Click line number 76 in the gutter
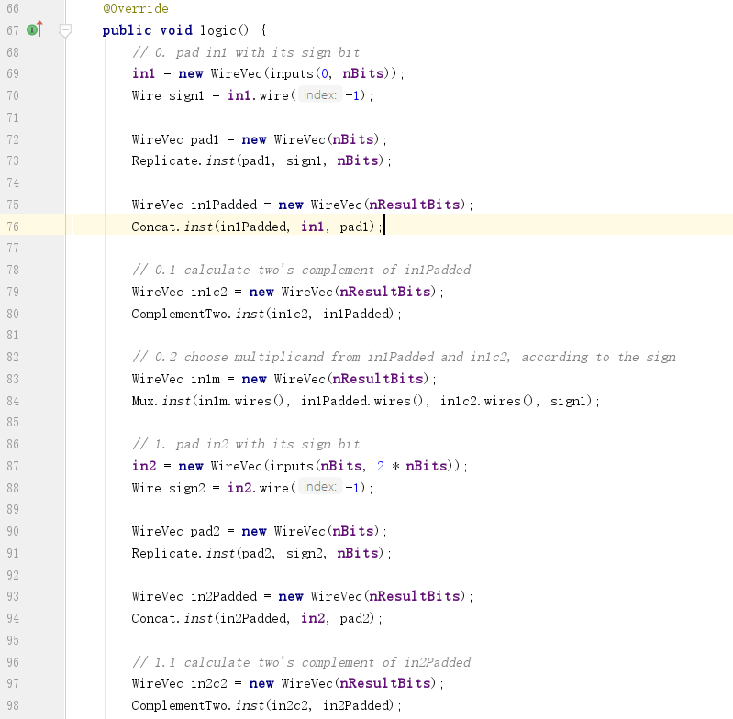This screenshot has height=719, width=733. tap(13, 227)
